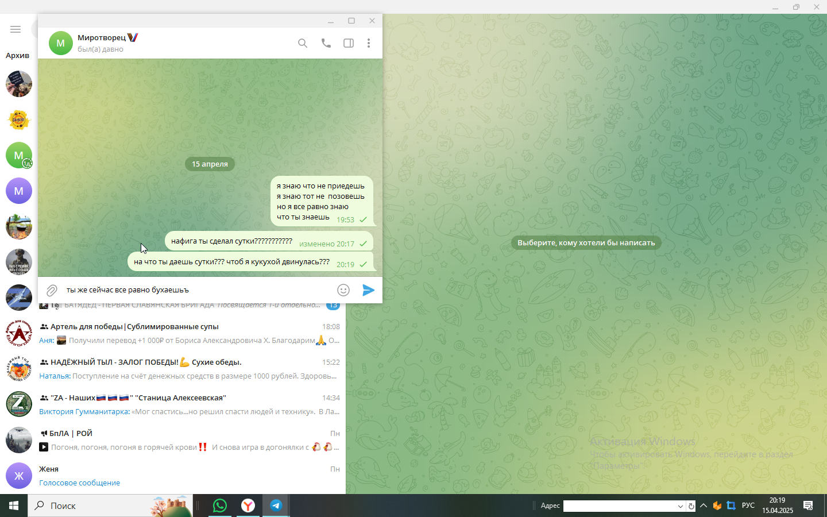Click the taskbar Адрес address field
This screenshot has height=517, width=827.
point(619,506)
